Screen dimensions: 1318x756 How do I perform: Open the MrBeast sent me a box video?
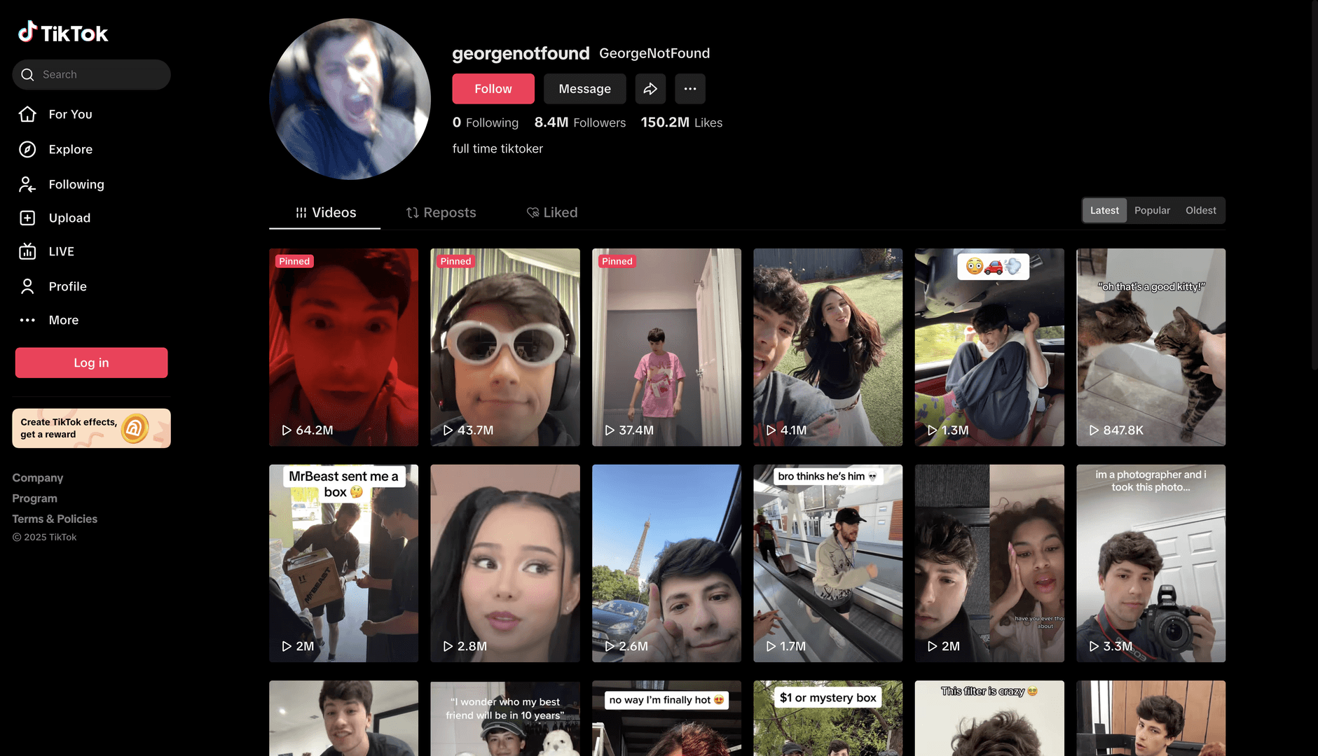pos(343,563)
